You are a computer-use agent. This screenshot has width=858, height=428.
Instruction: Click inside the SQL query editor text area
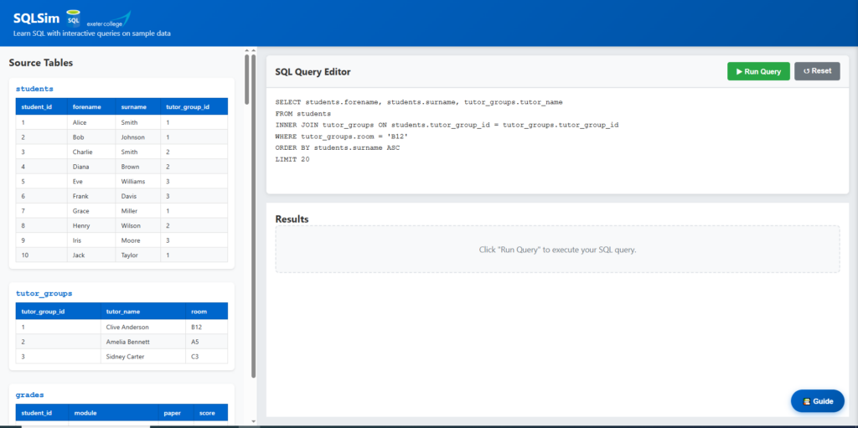point(557,141)
